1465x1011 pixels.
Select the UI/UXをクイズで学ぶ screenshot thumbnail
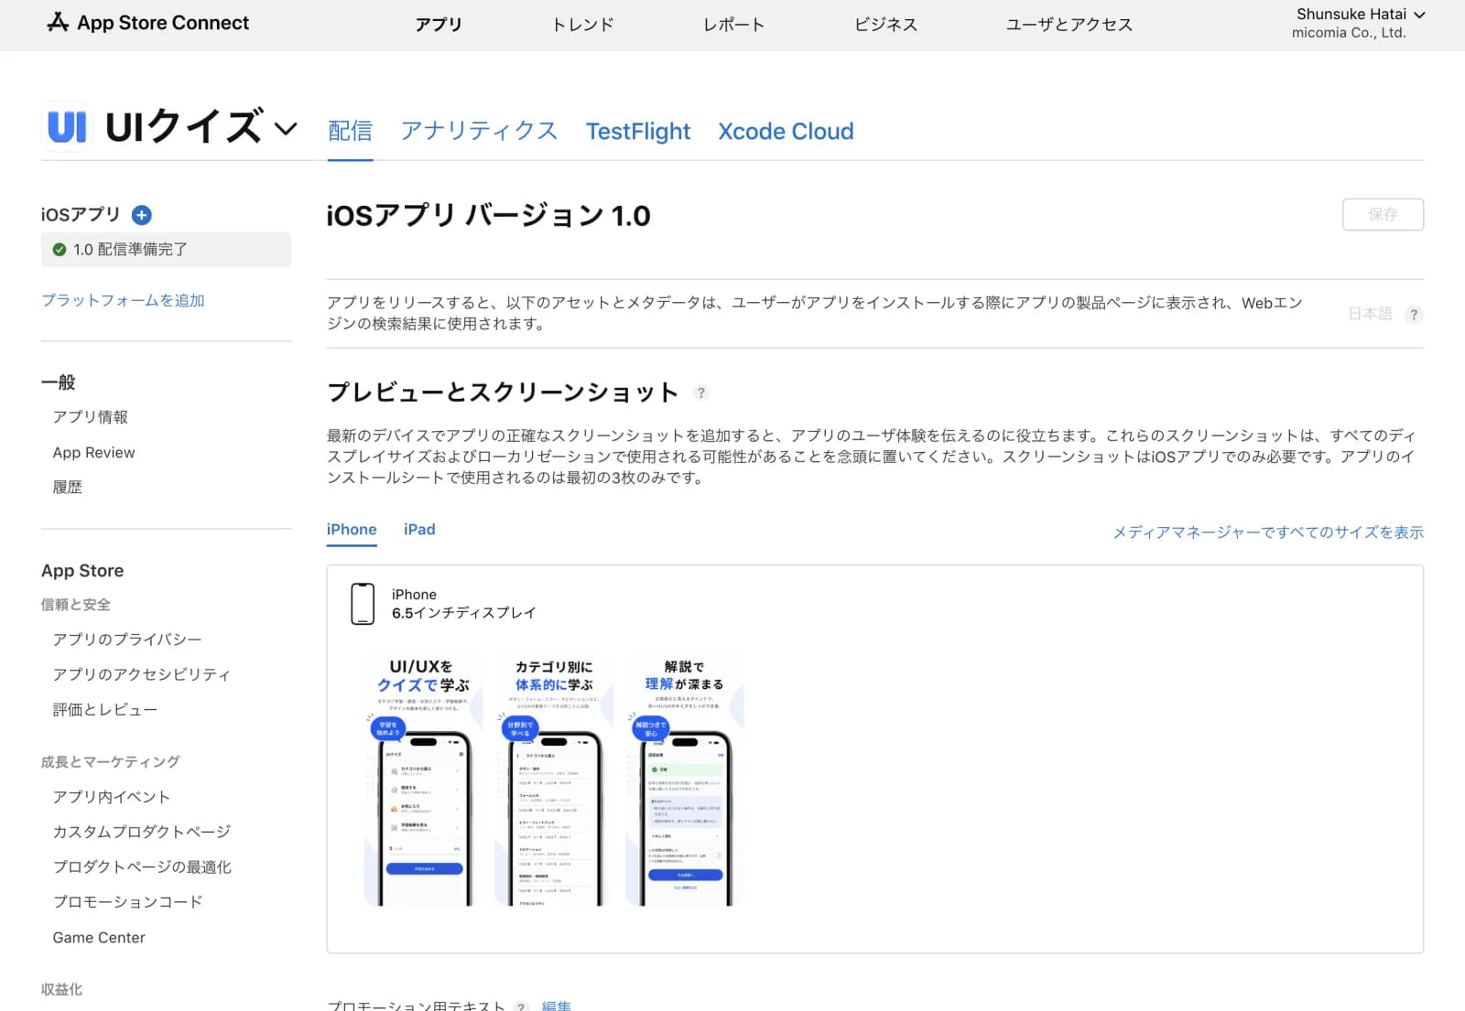pos(423,781)
